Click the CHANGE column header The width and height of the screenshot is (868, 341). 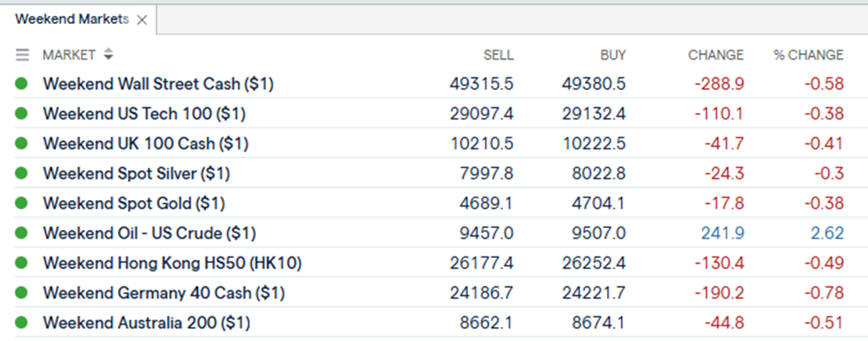(x=716, y=56)
